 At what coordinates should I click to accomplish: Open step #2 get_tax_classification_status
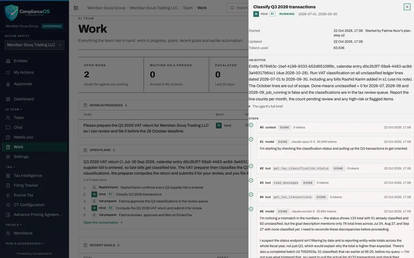tap(335, 168)
